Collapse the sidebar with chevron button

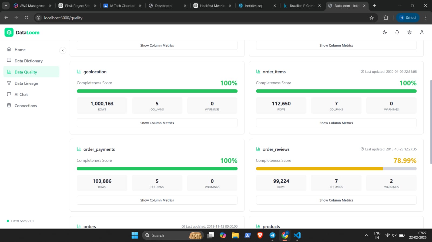[63, 50]
